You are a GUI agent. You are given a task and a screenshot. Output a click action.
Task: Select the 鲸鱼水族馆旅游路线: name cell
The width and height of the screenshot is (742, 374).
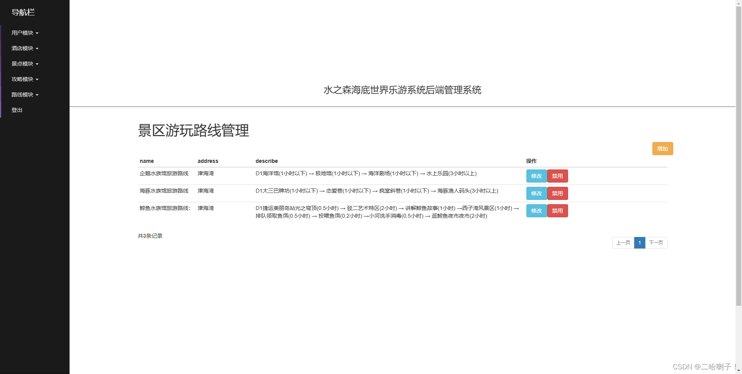165,208
